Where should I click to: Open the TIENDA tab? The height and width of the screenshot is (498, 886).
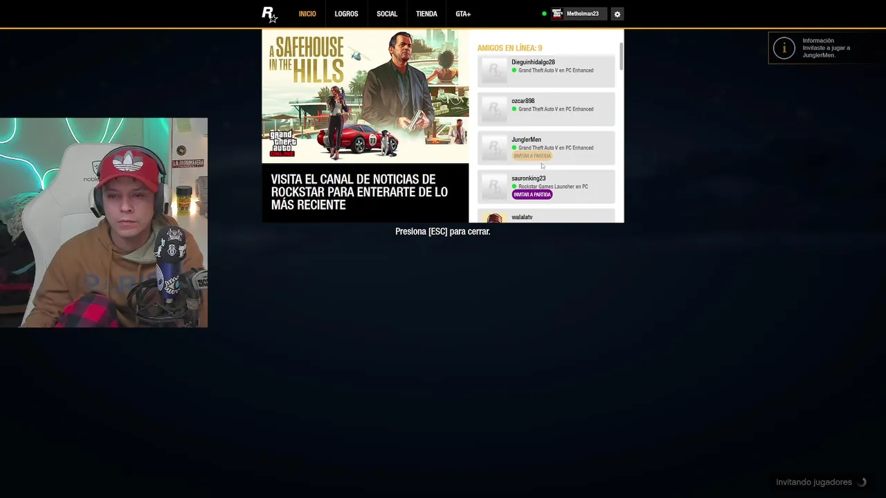pos(426,14)
